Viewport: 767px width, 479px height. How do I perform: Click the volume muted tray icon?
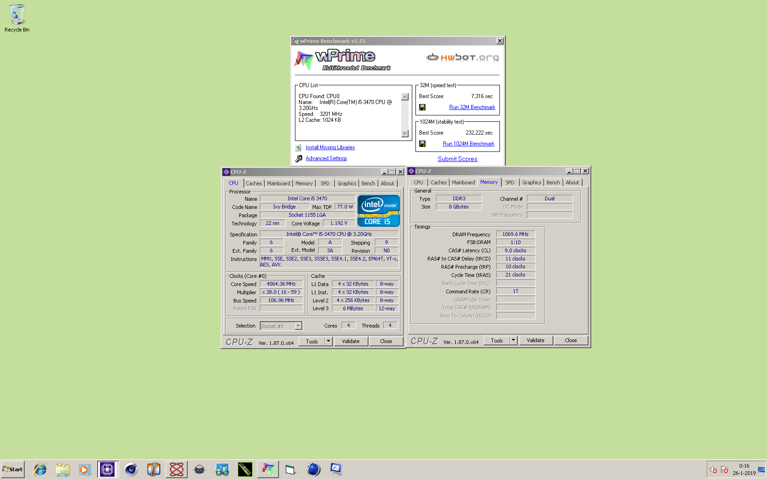coord(714,469)
